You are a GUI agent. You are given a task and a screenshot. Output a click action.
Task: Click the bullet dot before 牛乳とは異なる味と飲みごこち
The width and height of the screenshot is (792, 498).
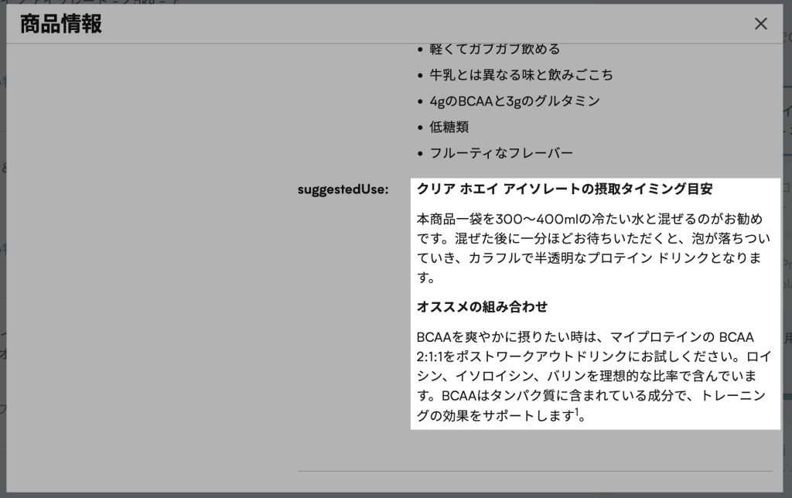pyautogui.click(x=420, y=76)
